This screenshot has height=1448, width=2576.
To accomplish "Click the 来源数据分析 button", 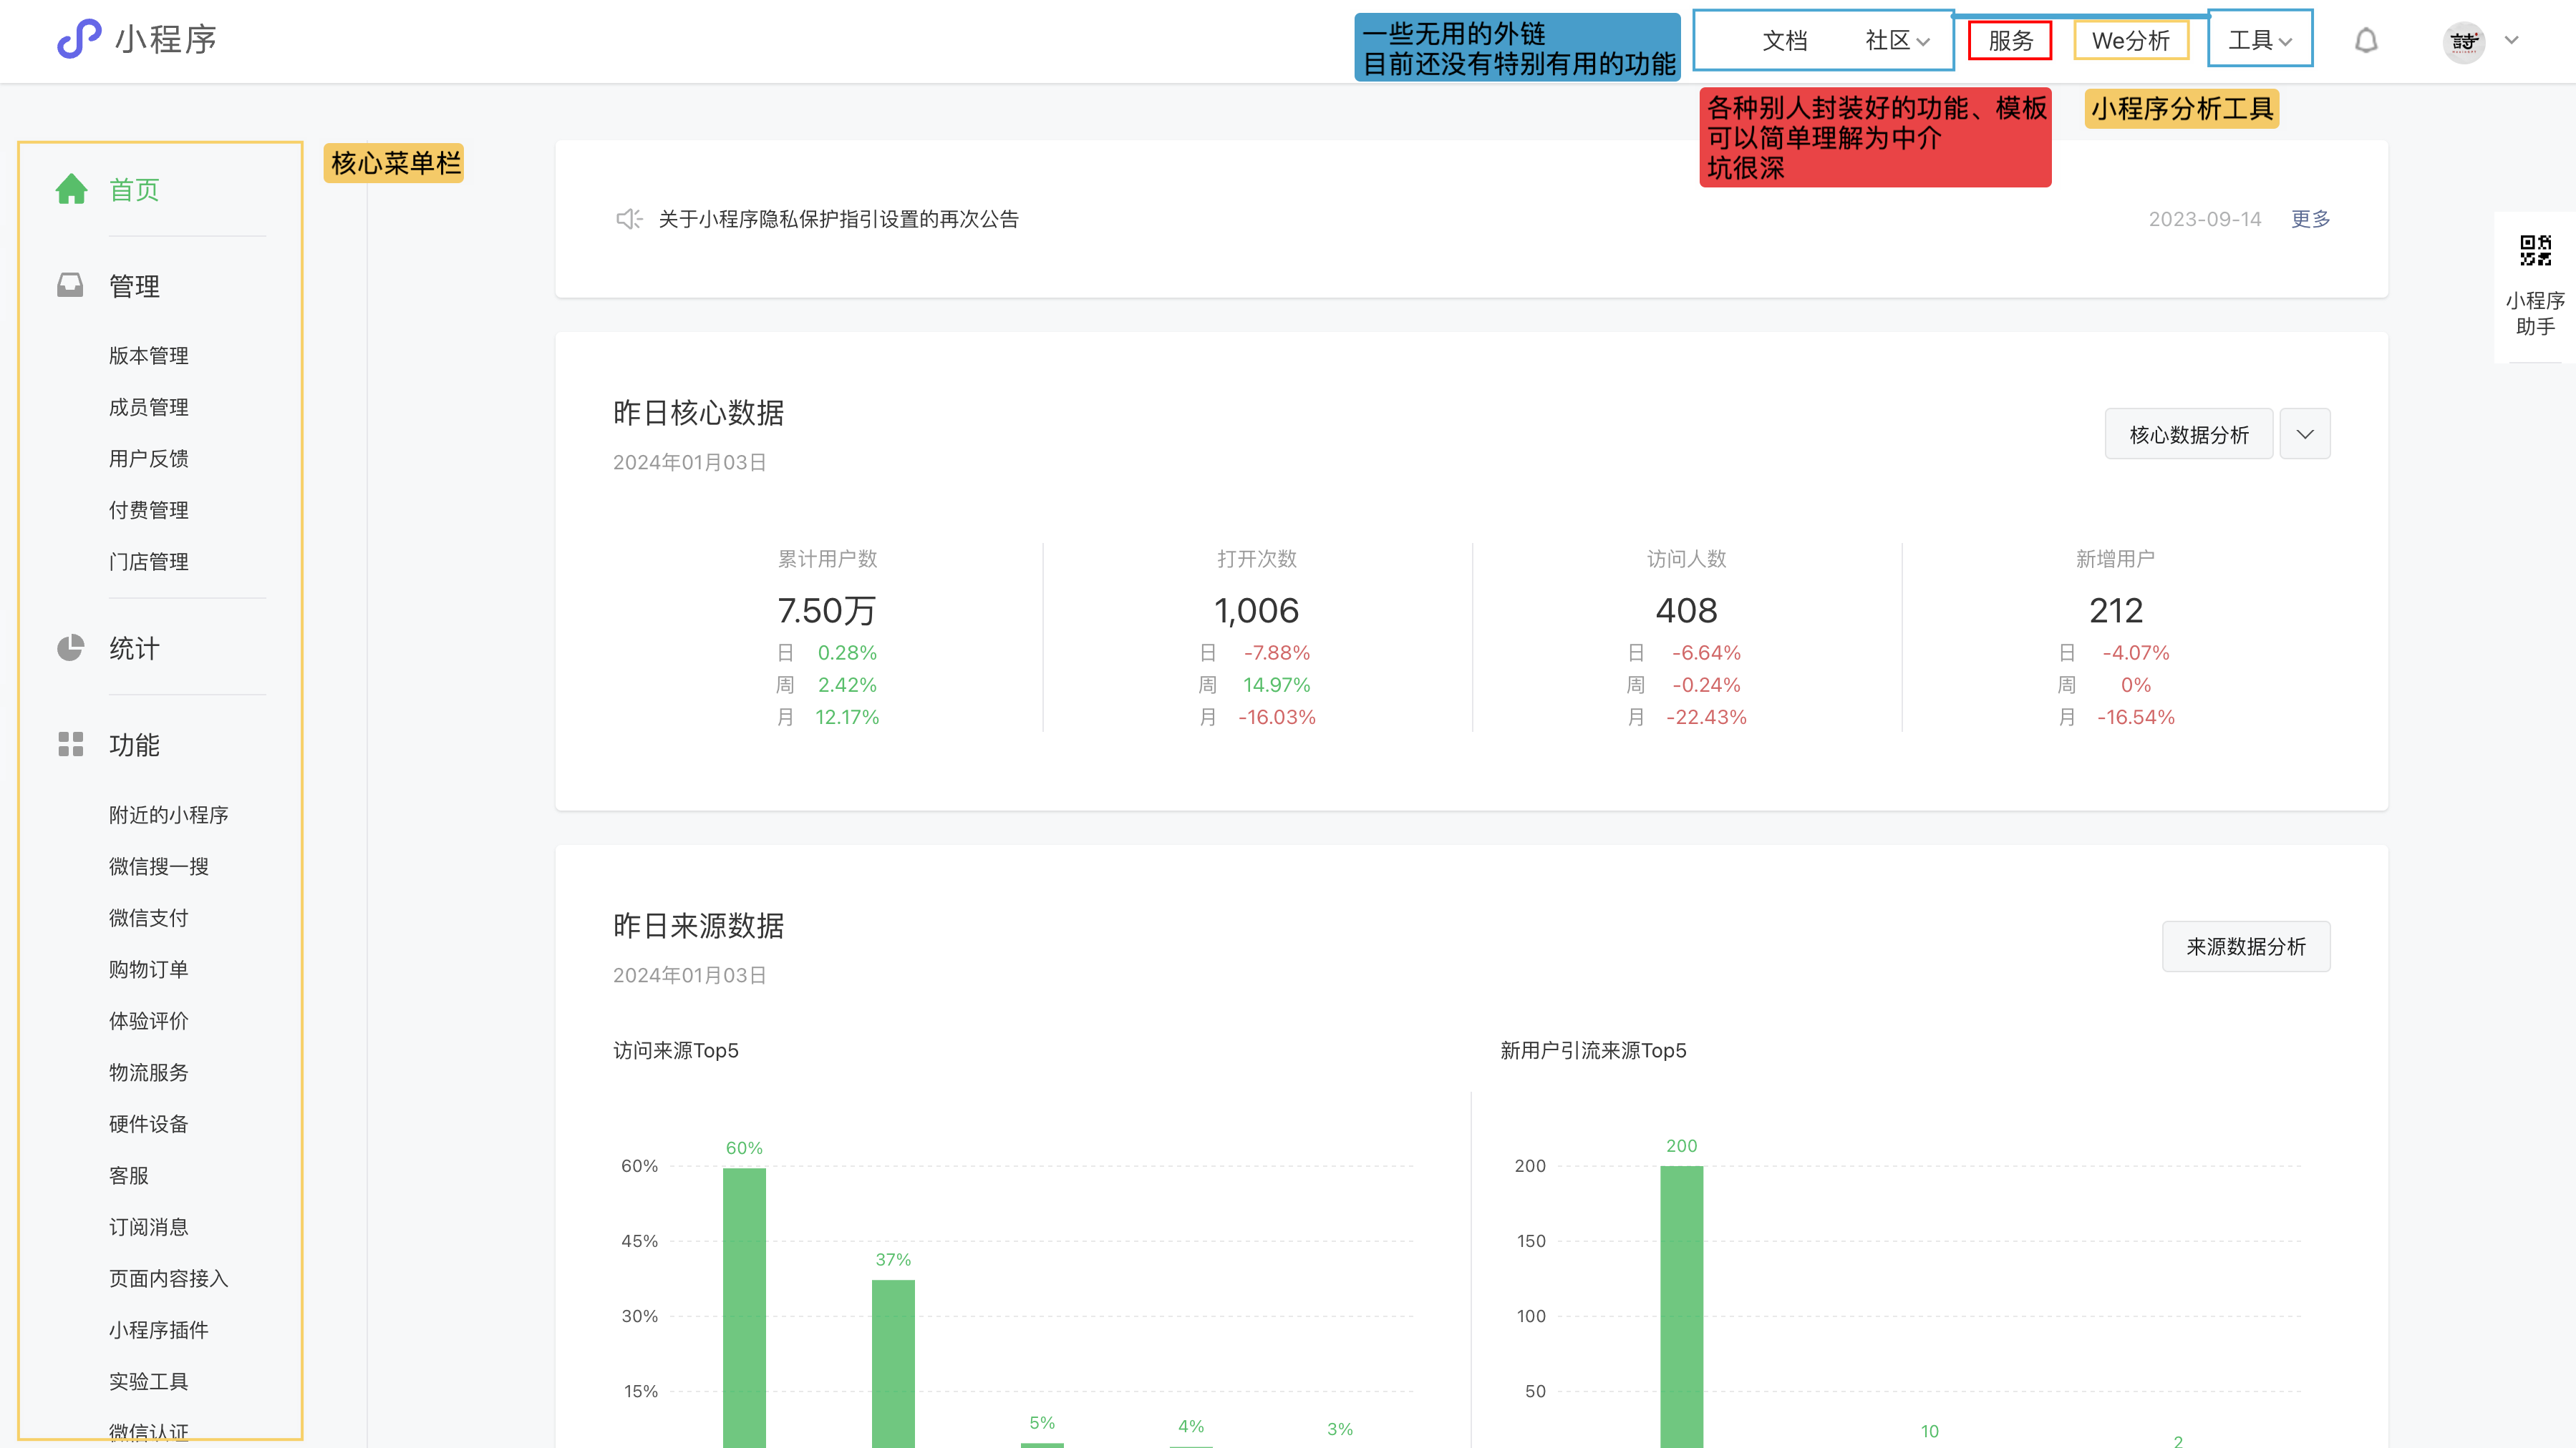I will pyautogui.click(x=2245, y=946).
